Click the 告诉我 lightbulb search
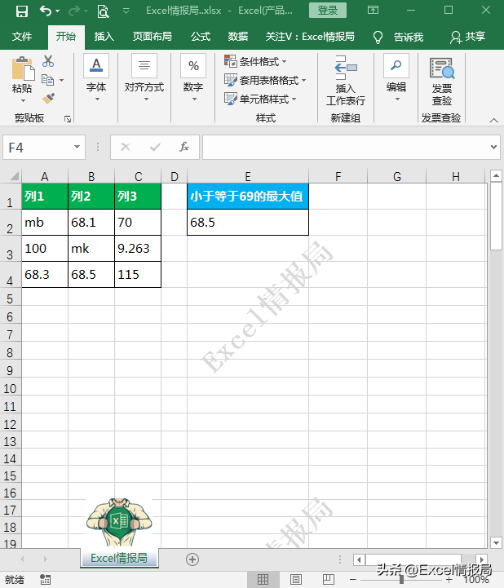The height and width of the screenshot is (588, 504). (x=398, y=38)
